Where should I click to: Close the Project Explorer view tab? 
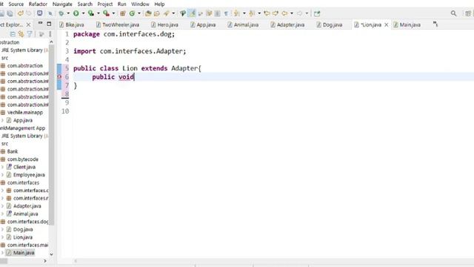(28, 24)
